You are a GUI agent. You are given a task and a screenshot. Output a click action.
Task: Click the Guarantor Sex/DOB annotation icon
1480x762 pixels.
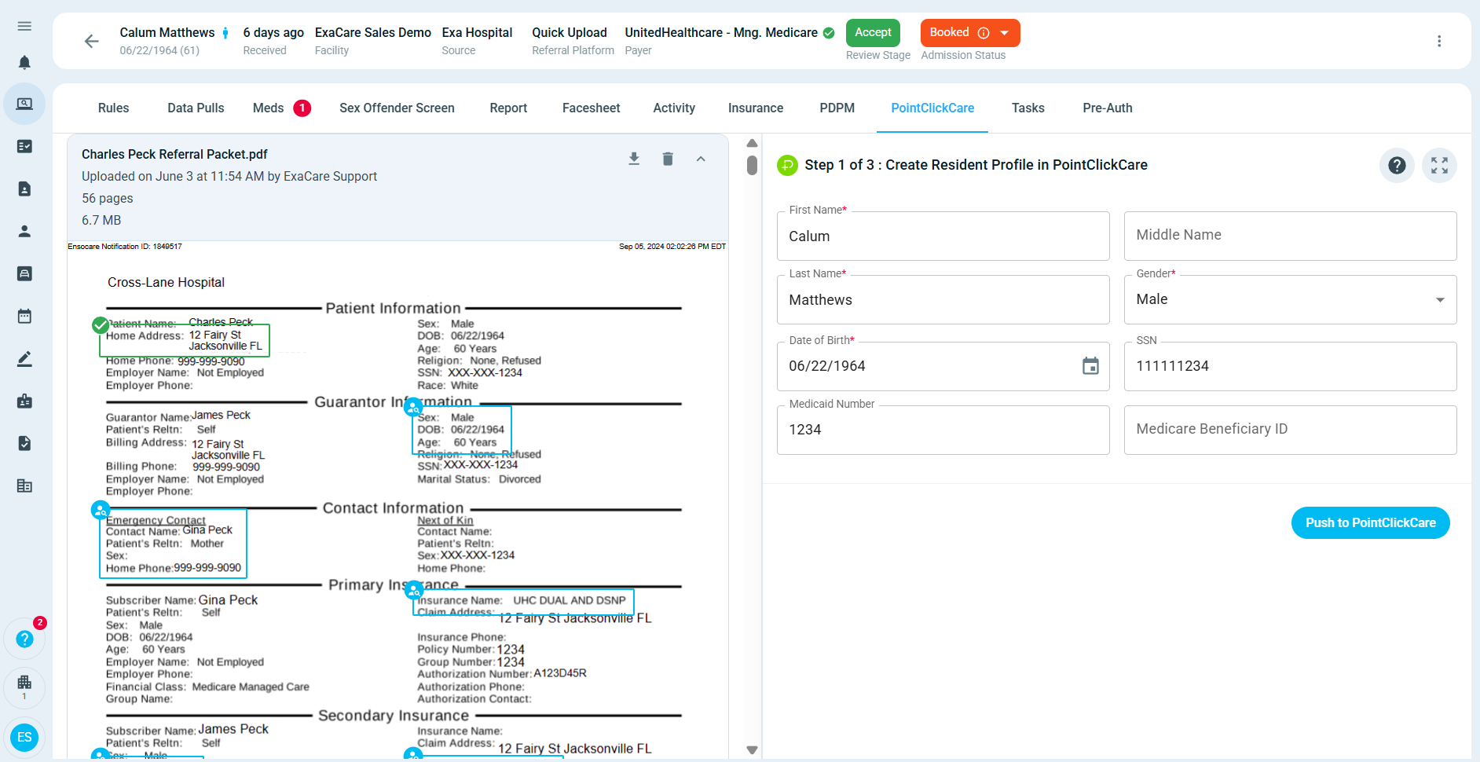click(x=413, y=407)
